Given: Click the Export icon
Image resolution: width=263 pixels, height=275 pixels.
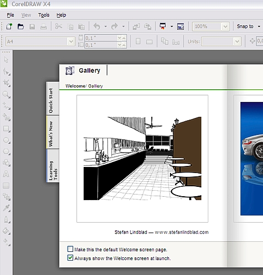Looking at the screenshot, I should 147,26.
